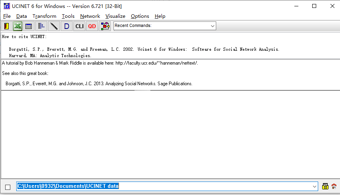Click the hanneman nettext tutorial URL

click(x=156, y=63)
